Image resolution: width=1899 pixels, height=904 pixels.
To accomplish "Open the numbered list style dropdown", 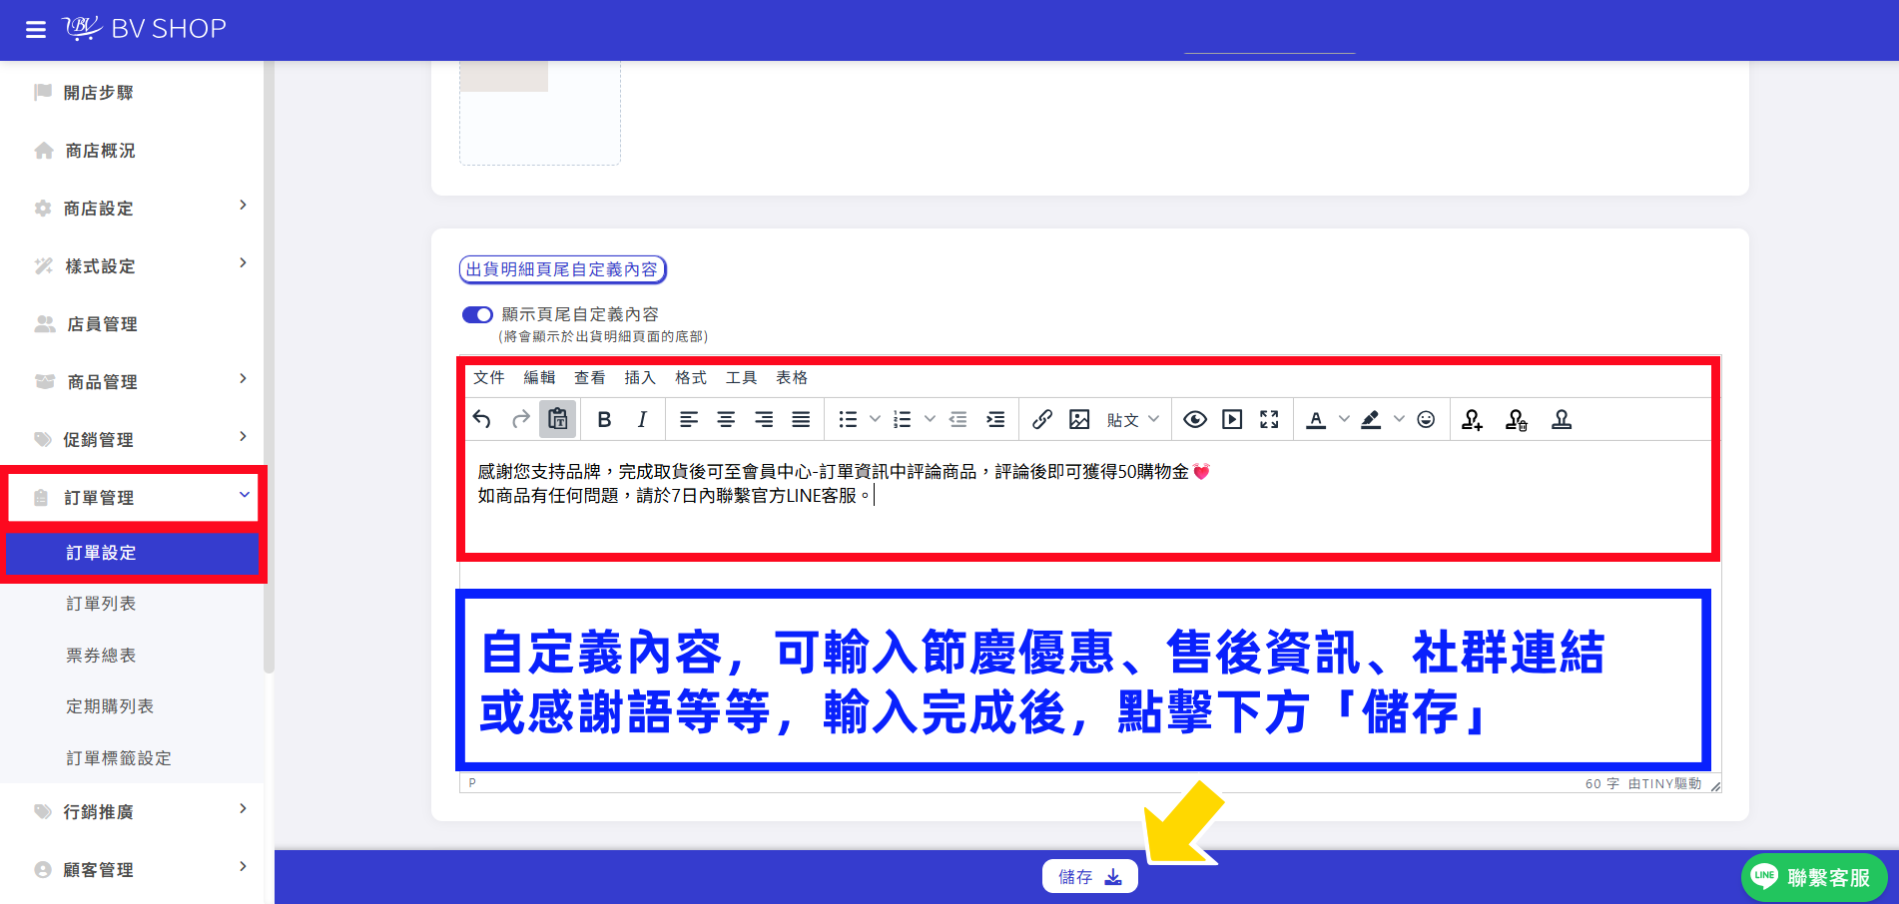I will pos(930,419).
